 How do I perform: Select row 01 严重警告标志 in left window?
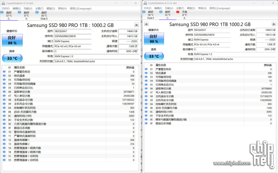pyautogui.click(x=69, y=71)
